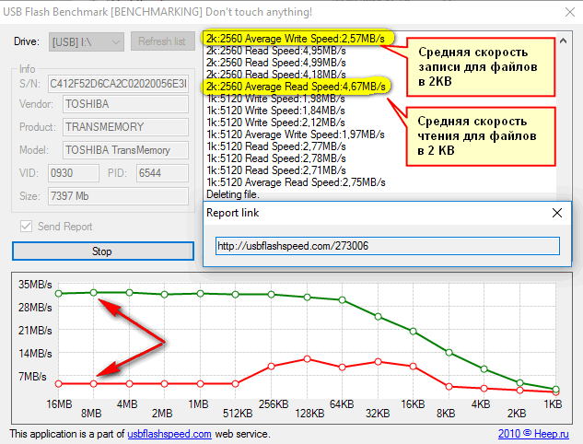
Task: Click the Product field TRANSMEMORY
Action: click(125, 127)
